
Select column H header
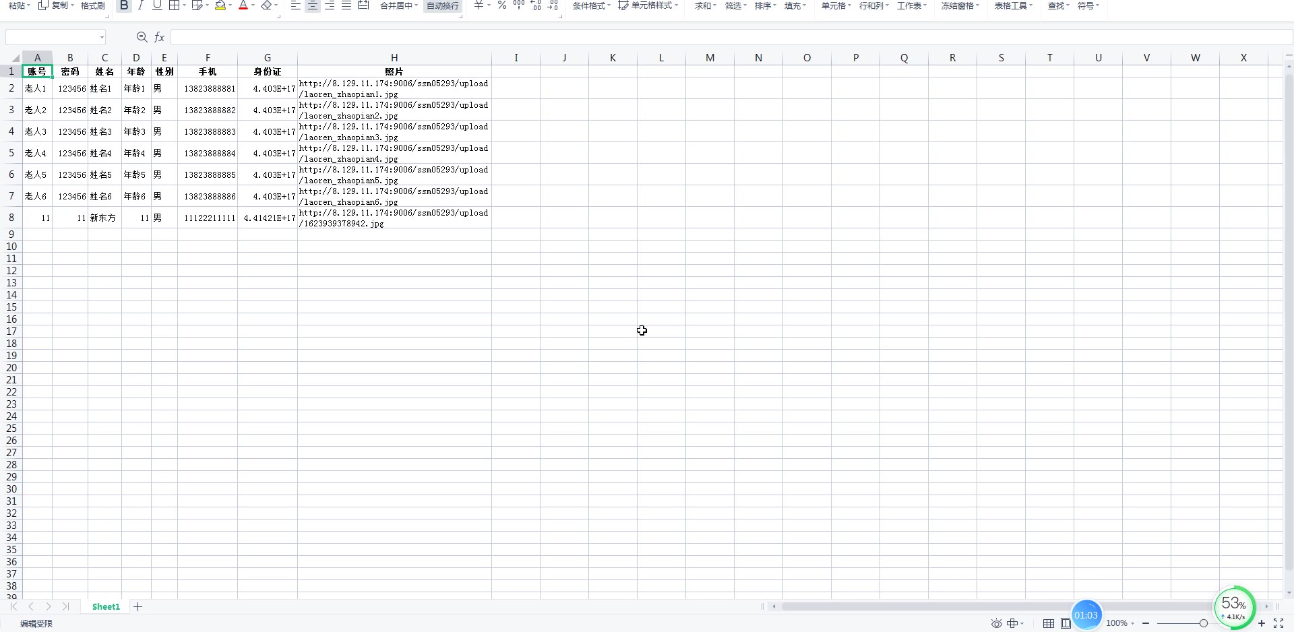pyautogui.click(x=394, y=58)
